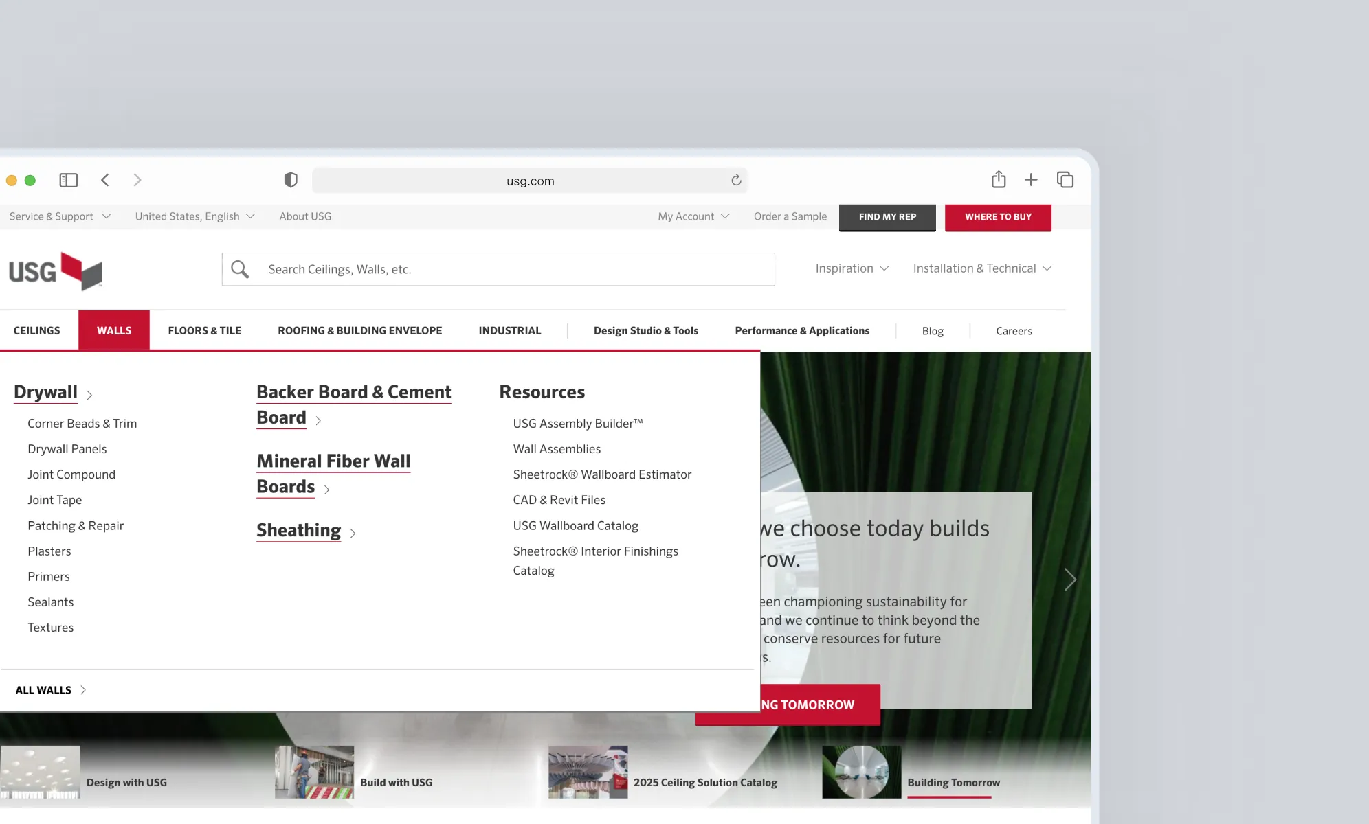Open the Inspiration dropdown
Image resolution: width=1369 pixels, height=824 pixels.
(852, 268)
